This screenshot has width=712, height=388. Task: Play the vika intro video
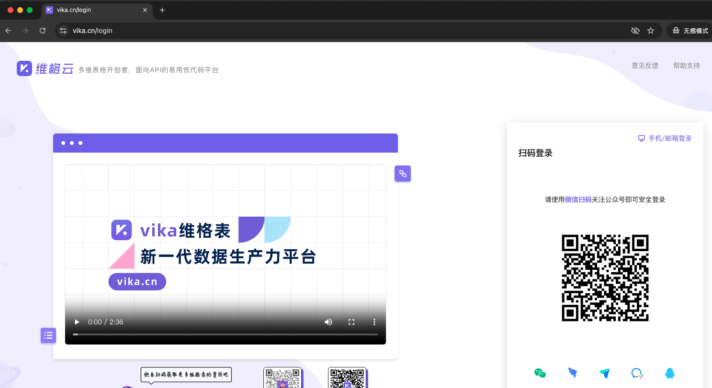77,322
